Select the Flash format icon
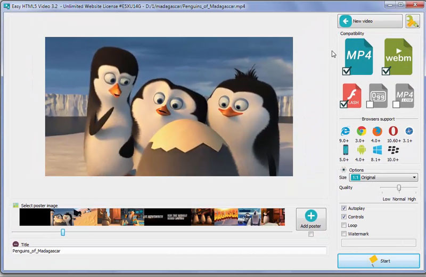Image resolution: width=426 pixels, height=277 pixels. point(352,96)
